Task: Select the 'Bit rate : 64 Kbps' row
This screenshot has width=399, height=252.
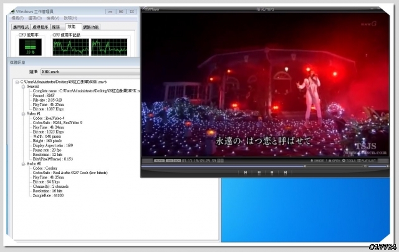Action: (46, 182)
